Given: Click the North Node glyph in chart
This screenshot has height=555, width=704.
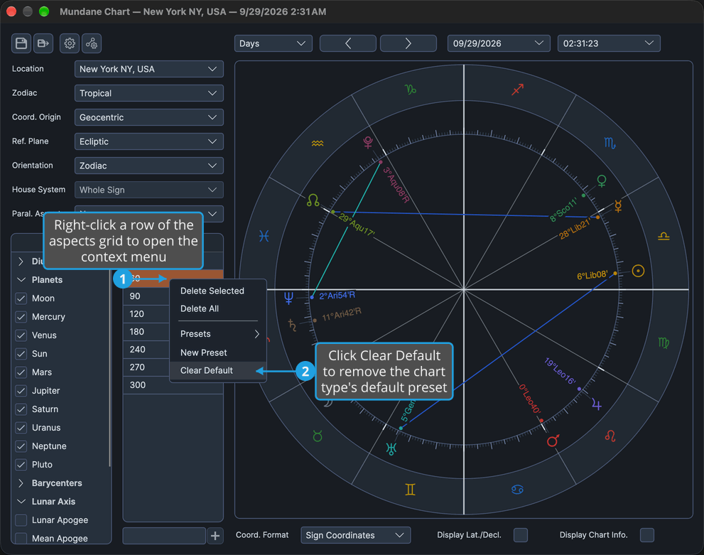Looking at the screenshot, I should coord(313,200).
